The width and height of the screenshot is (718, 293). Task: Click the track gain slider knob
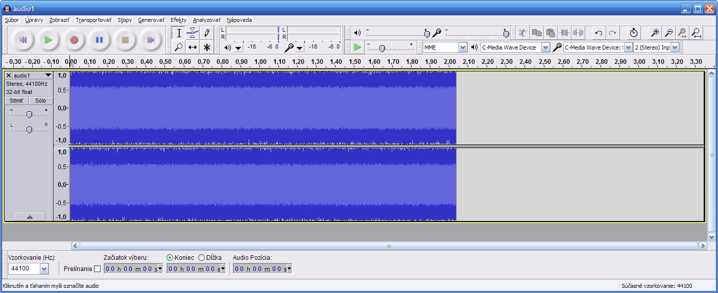click(29, 114)
